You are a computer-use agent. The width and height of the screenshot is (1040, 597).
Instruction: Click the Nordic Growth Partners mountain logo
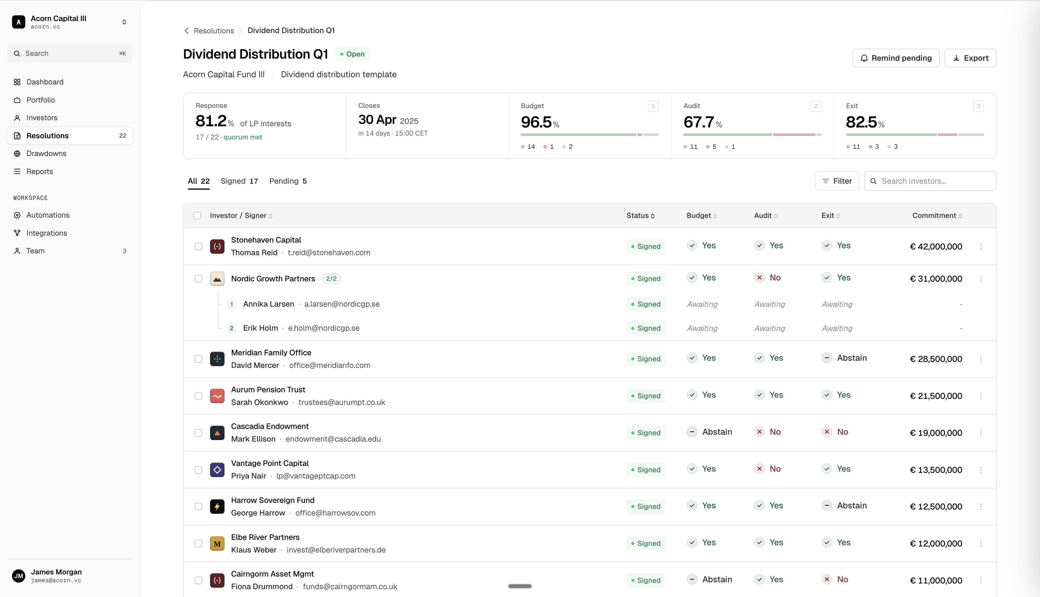pyautogui.click(x=217, y=279)
